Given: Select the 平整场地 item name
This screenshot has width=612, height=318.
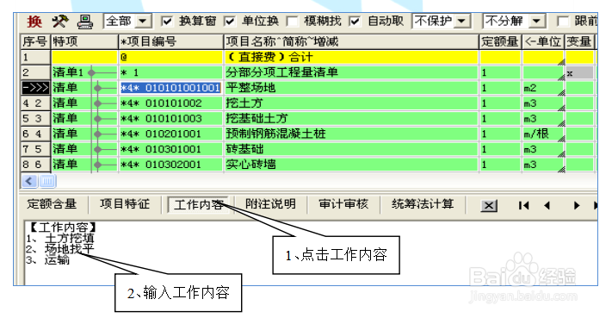Looking at the screenshot, I should click(251, 88).
